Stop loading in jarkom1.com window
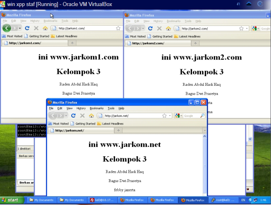This screenshot has width=271, height=205. pos(36,28)
